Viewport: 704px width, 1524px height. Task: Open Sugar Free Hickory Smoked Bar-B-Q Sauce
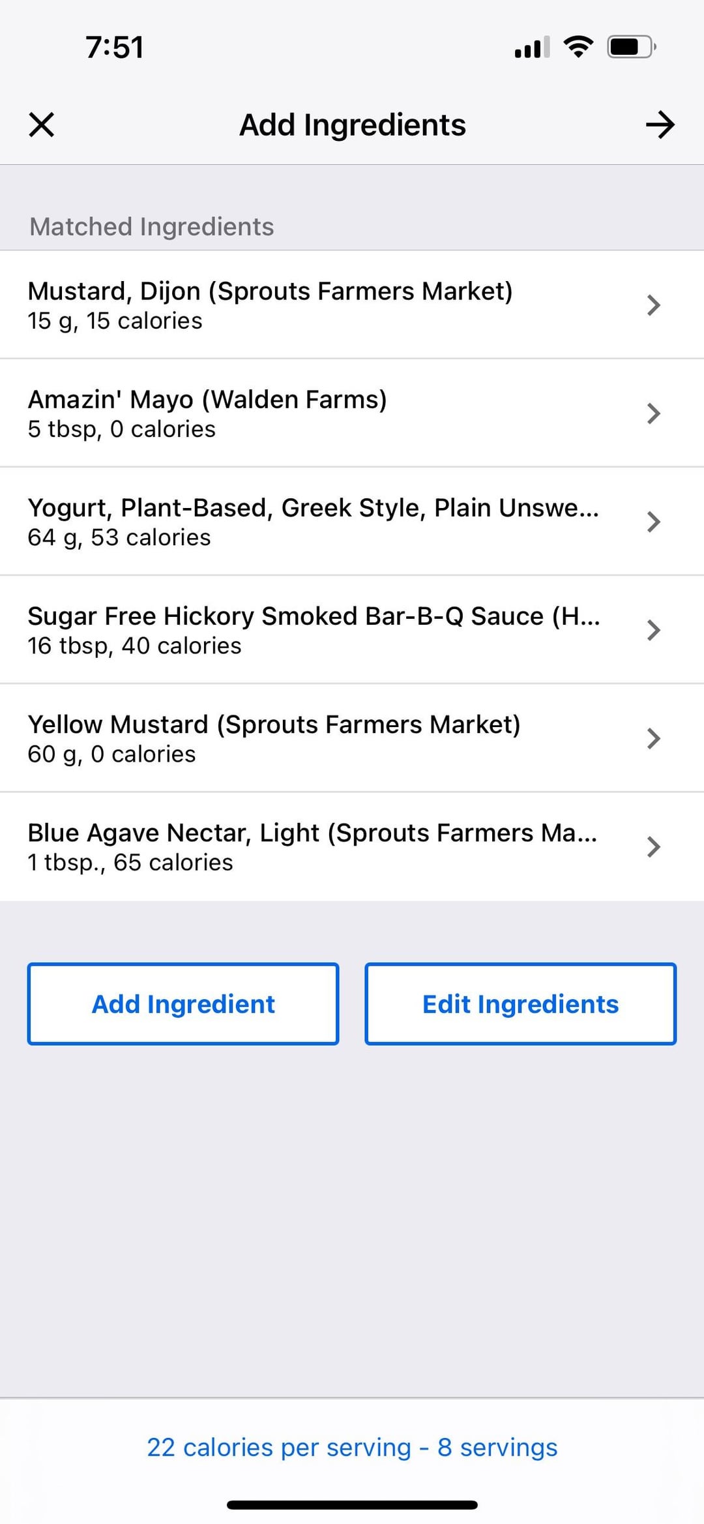(x=313, y=629)
